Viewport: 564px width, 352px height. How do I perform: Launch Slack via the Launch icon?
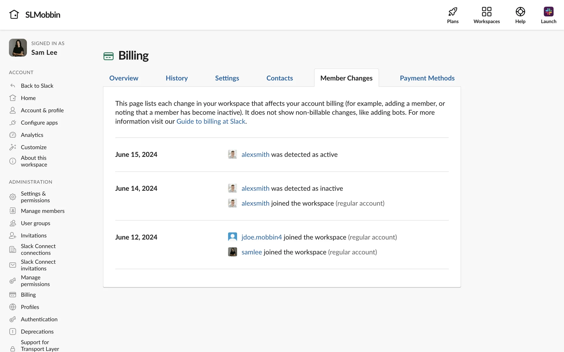tap(548, 12)
